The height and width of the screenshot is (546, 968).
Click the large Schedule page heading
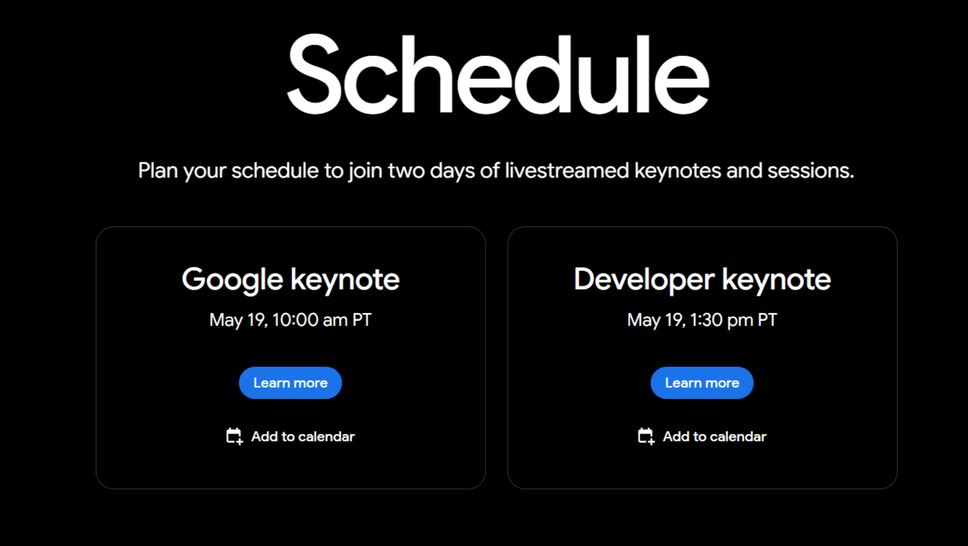[498, 73]
